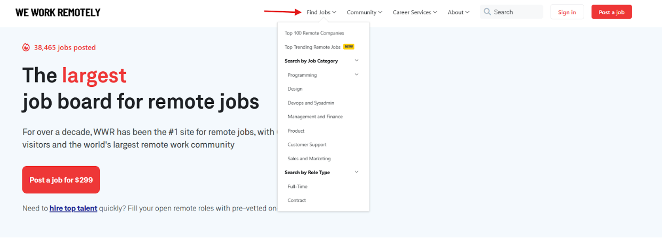662x238 pixels.
Task: Select the Contract role type
Action: [x=297, y=200]
